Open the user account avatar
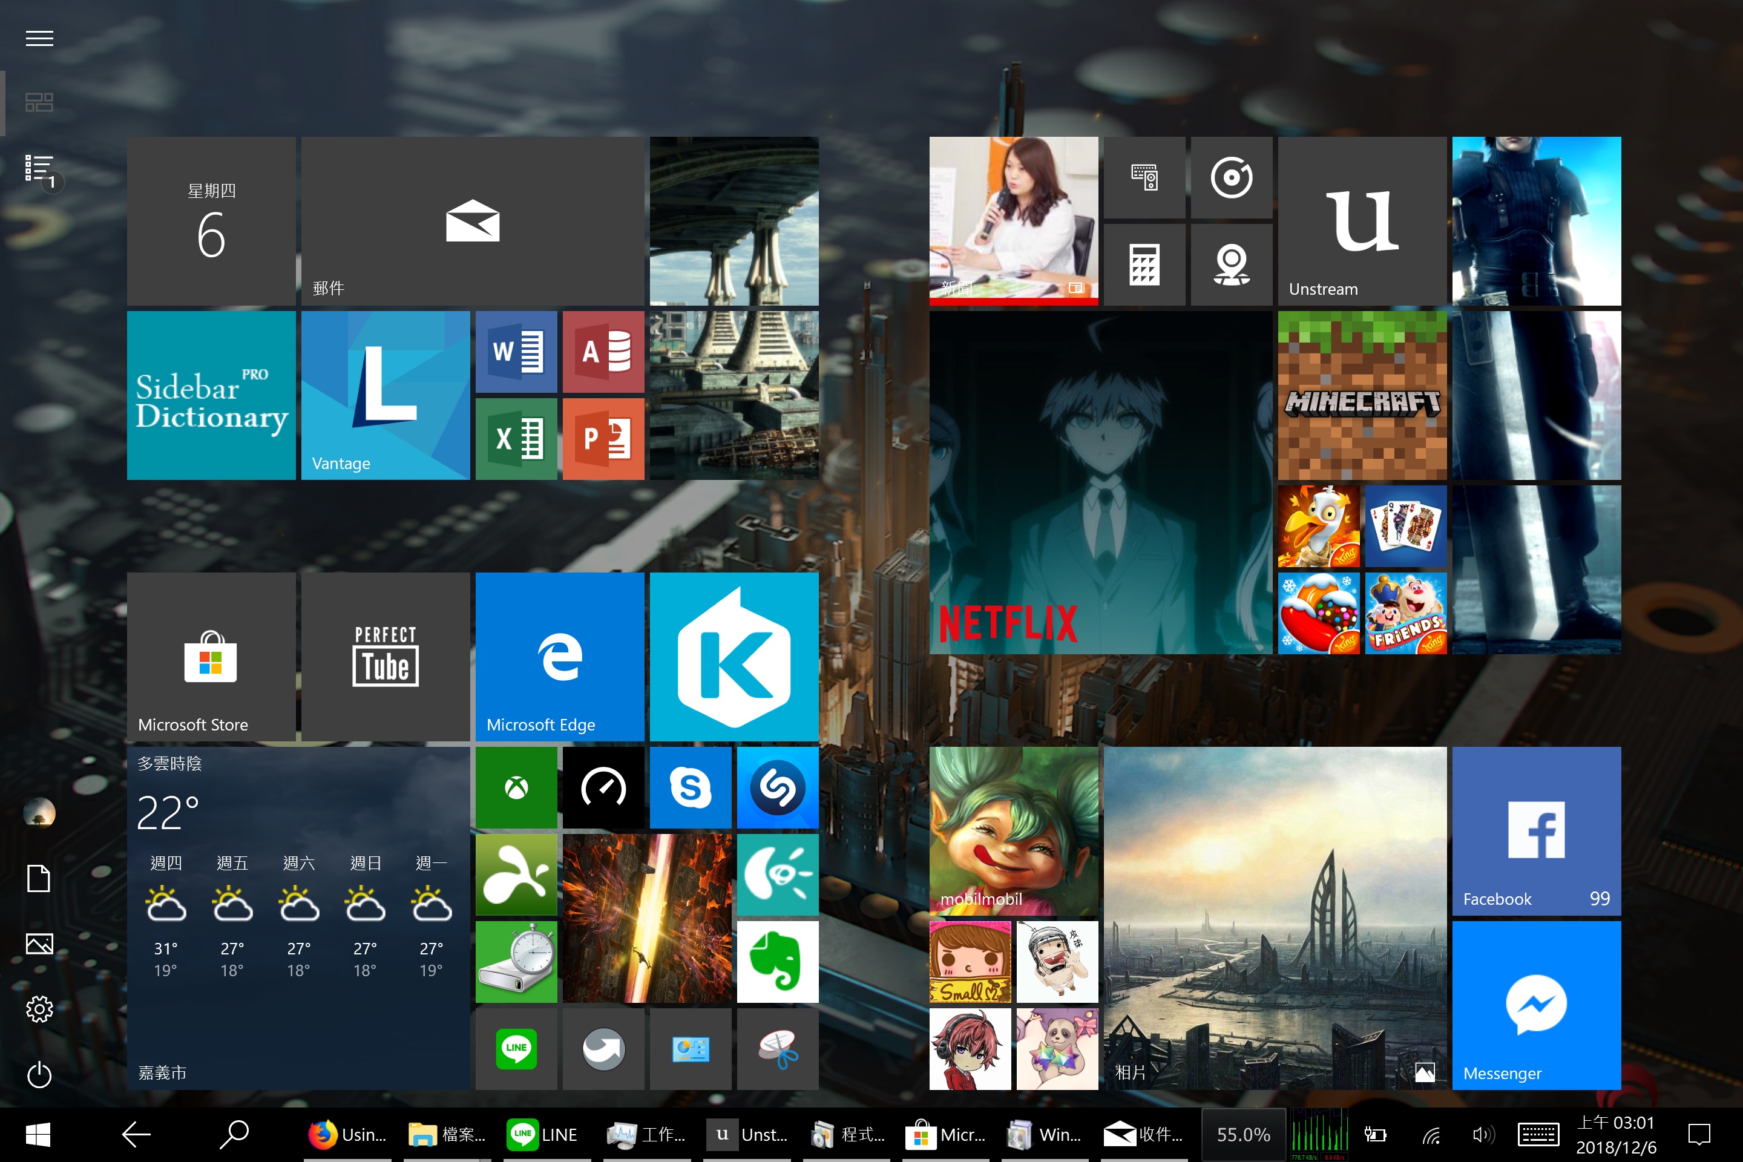The image size is (1743, 1162). click(39, 813)
